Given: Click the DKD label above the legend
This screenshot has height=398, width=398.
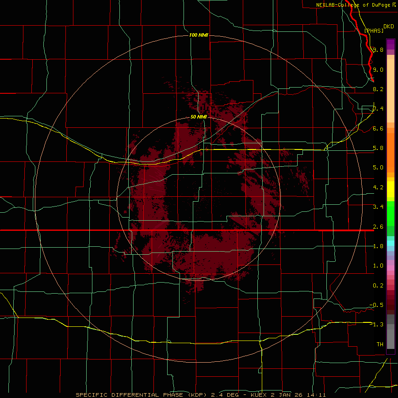Looking at the screenshot, I should coord(389,27).
